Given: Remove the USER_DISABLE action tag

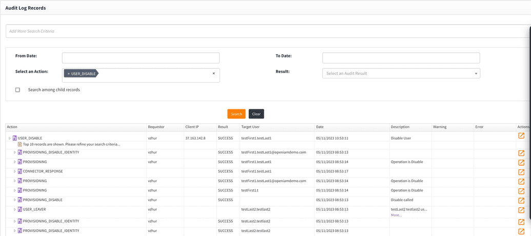Looking at the screenshot, I should coord(69,74).
